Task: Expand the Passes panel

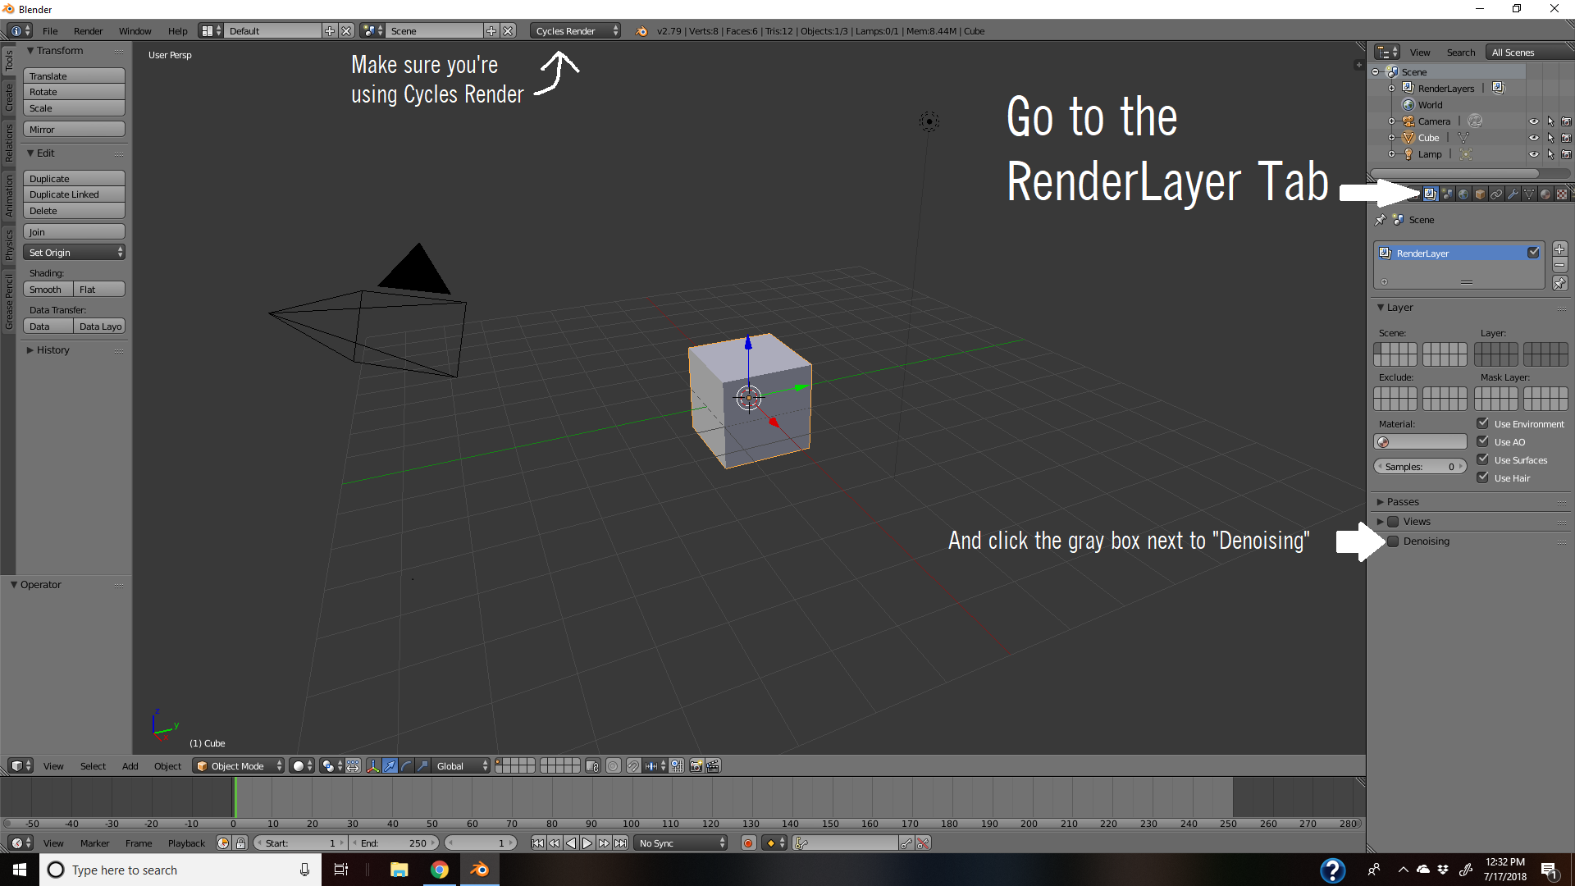Action: click(x=1401, y=502)
